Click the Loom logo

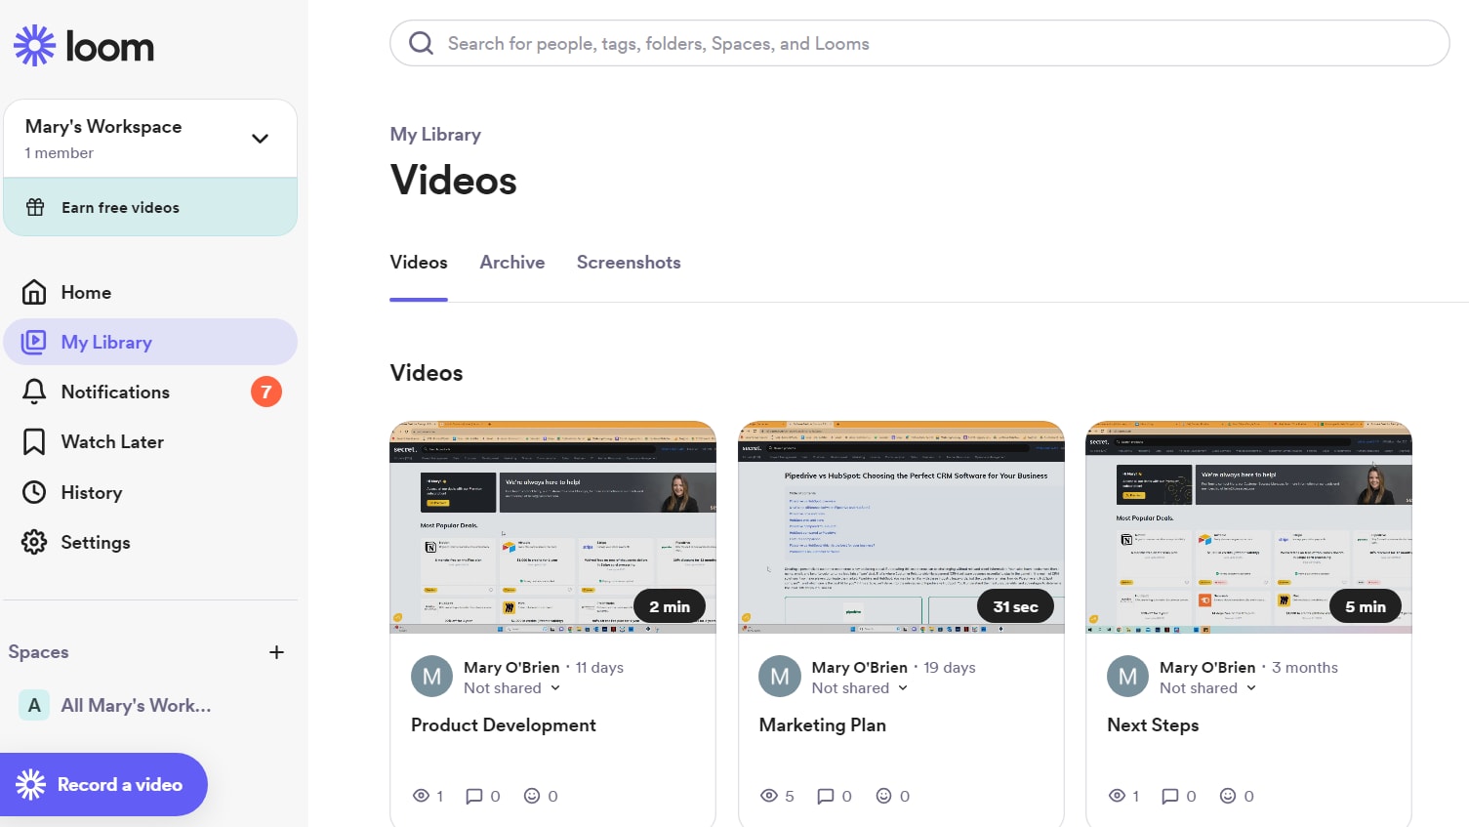click(84, 46)
